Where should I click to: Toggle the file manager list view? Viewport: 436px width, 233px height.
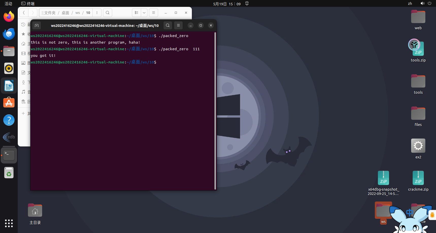pos(137,13)
